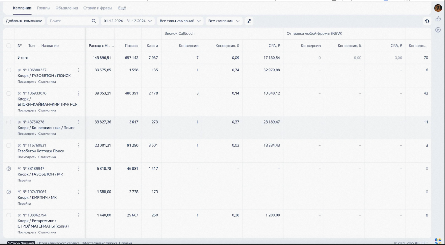Click campaign type icon beside № 43750278
The image size is (445, 245).
pyautogui.click(x=19, y=122)
